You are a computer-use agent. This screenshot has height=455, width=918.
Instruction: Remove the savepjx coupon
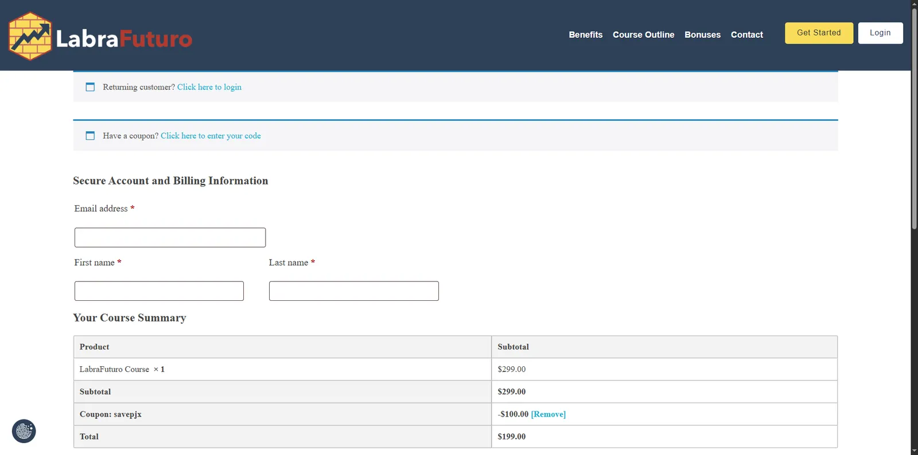(x=549, y=414)
